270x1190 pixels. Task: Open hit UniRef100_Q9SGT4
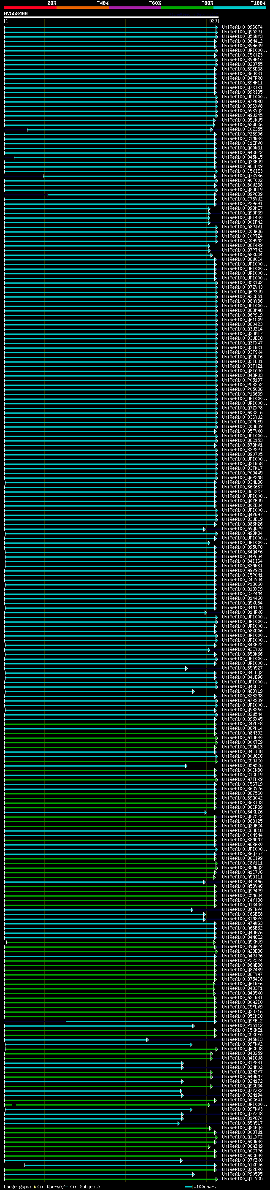(242, 27)
